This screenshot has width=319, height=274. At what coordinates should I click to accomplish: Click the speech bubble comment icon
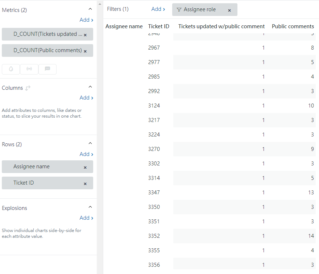click(x=47, y=69)
